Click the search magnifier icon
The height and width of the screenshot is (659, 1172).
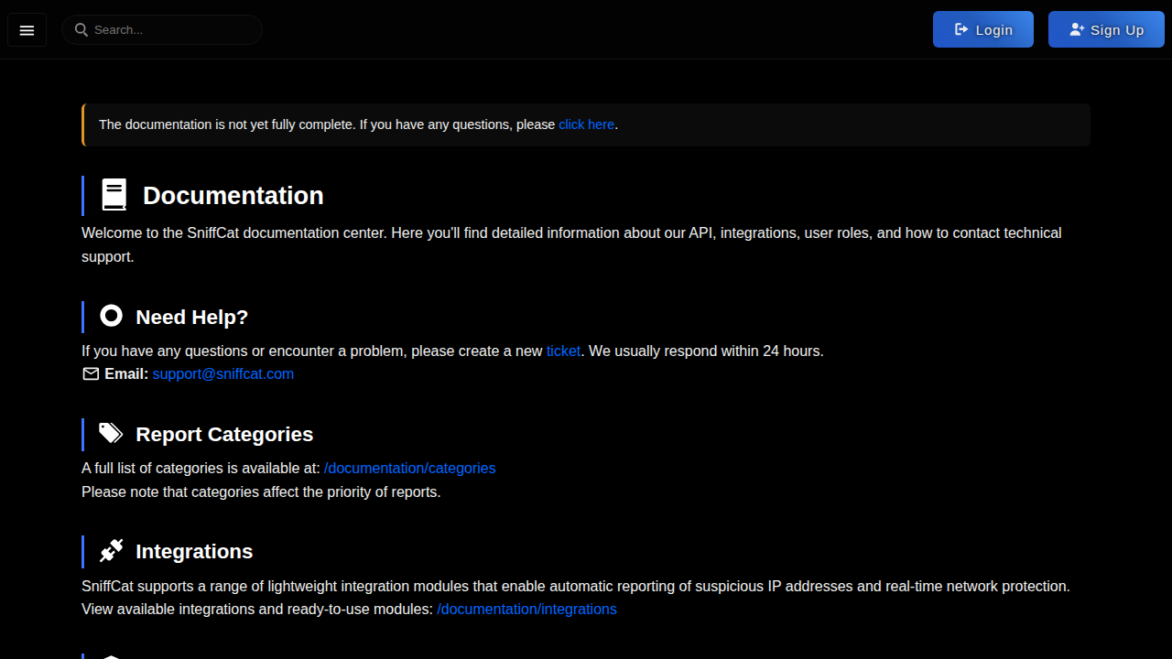click(x=81, y=30)
